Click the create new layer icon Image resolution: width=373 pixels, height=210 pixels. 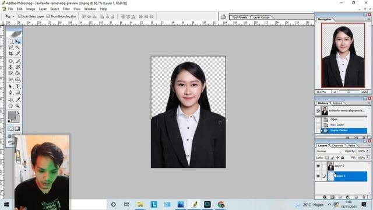(356, 197)
